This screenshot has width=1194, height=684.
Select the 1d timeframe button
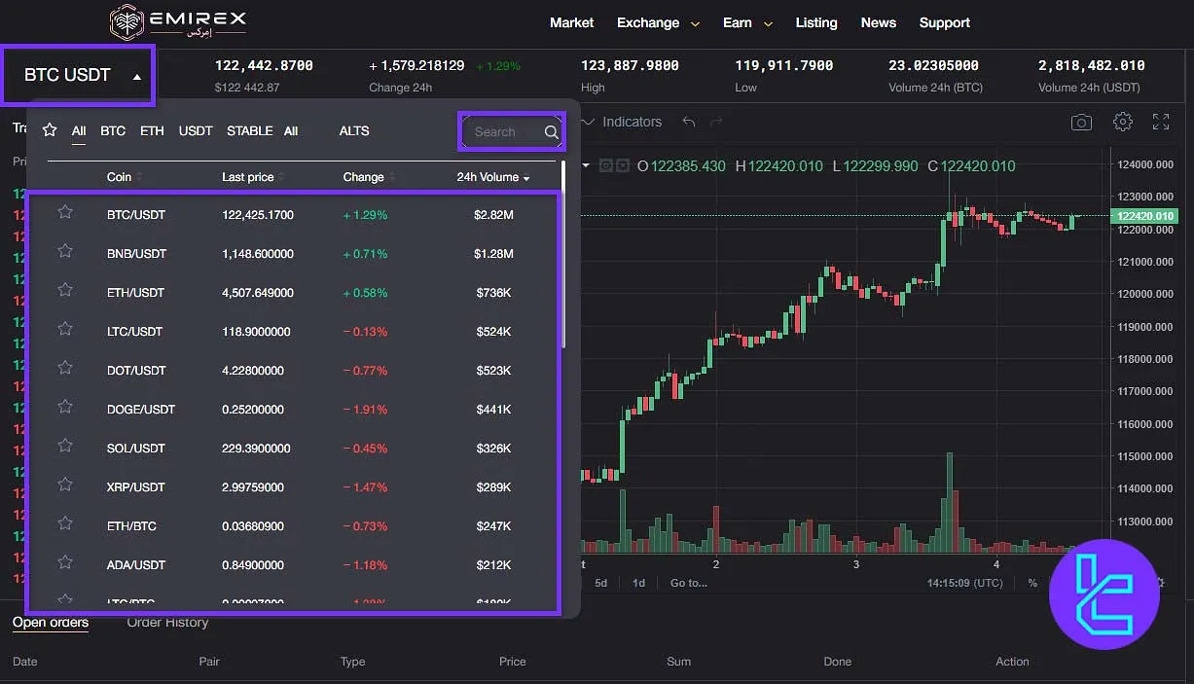638,582
